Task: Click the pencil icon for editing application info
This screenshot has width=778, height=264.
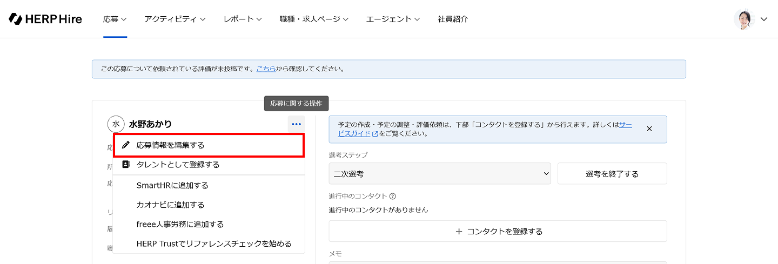Action: [x=126, y=145]
